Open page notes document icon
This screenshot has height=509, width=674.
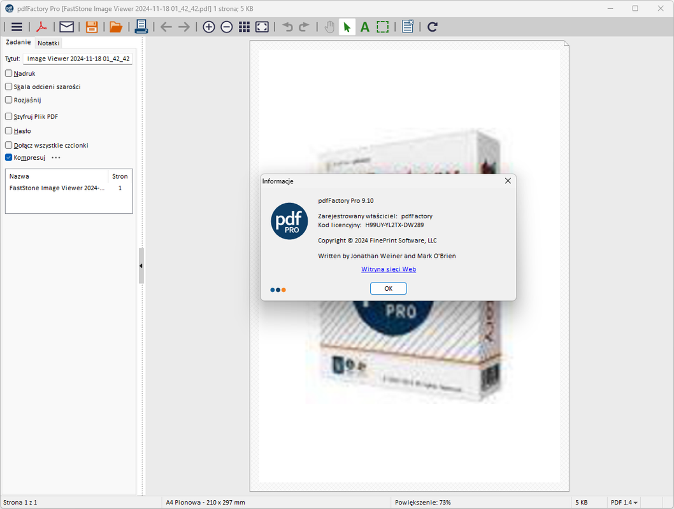pyautogui.click(x=408, y=27)
